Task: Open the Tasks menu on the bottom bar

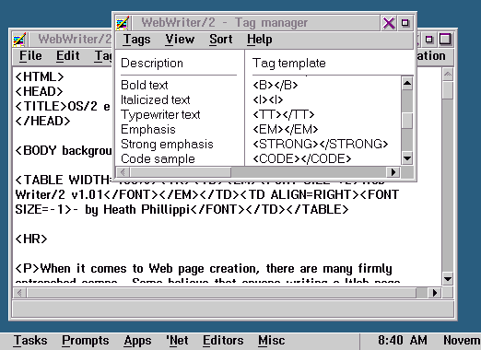Action: tap(30, 341)
